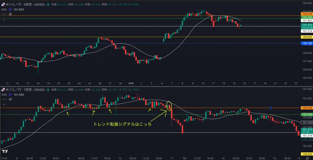313x160 pixels.
Task: Collapse the indicator legend on the 4-hour chart
Action: click(x=4, y=19)
